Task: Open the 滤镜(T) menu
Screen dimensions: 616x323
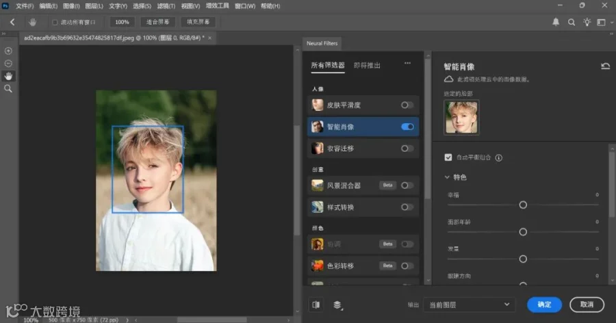Action: click(166, 6)
